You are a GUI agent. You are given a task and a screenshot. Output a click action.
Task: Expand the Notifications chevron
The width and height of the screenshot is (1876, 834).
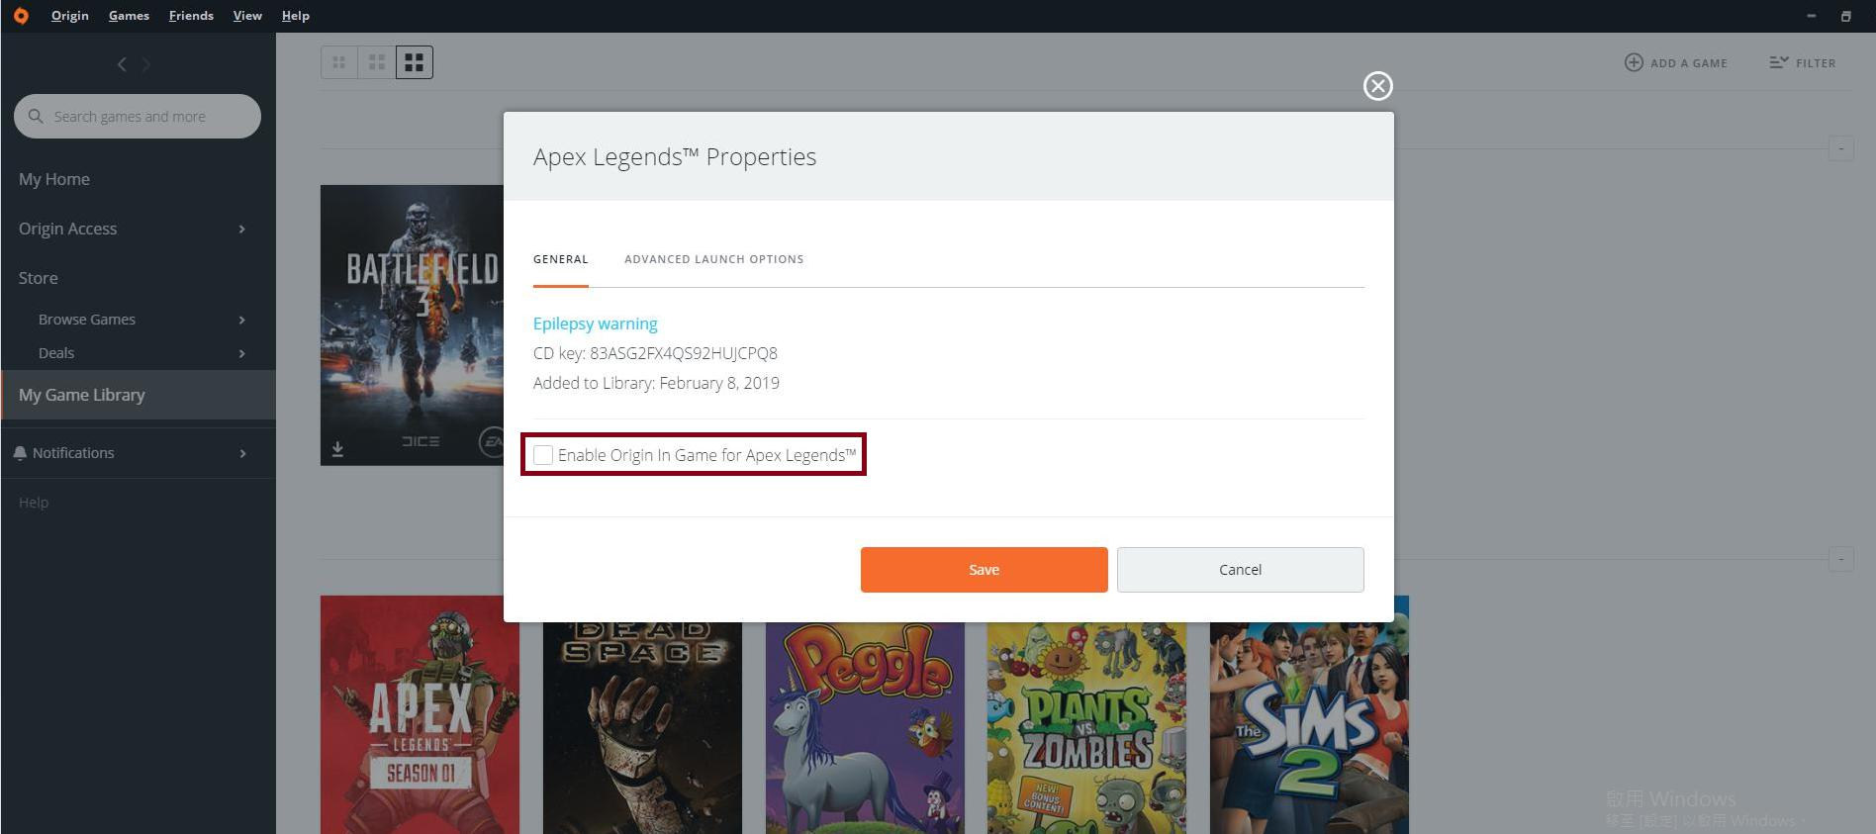pyautogui.click(x=242, y=453)
